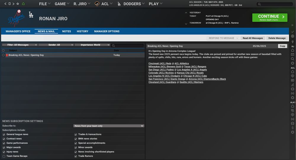296x160 pixels.
Task: Switch to the Manager Options tab
Action: pyautogui.click(x=107, y=32)
